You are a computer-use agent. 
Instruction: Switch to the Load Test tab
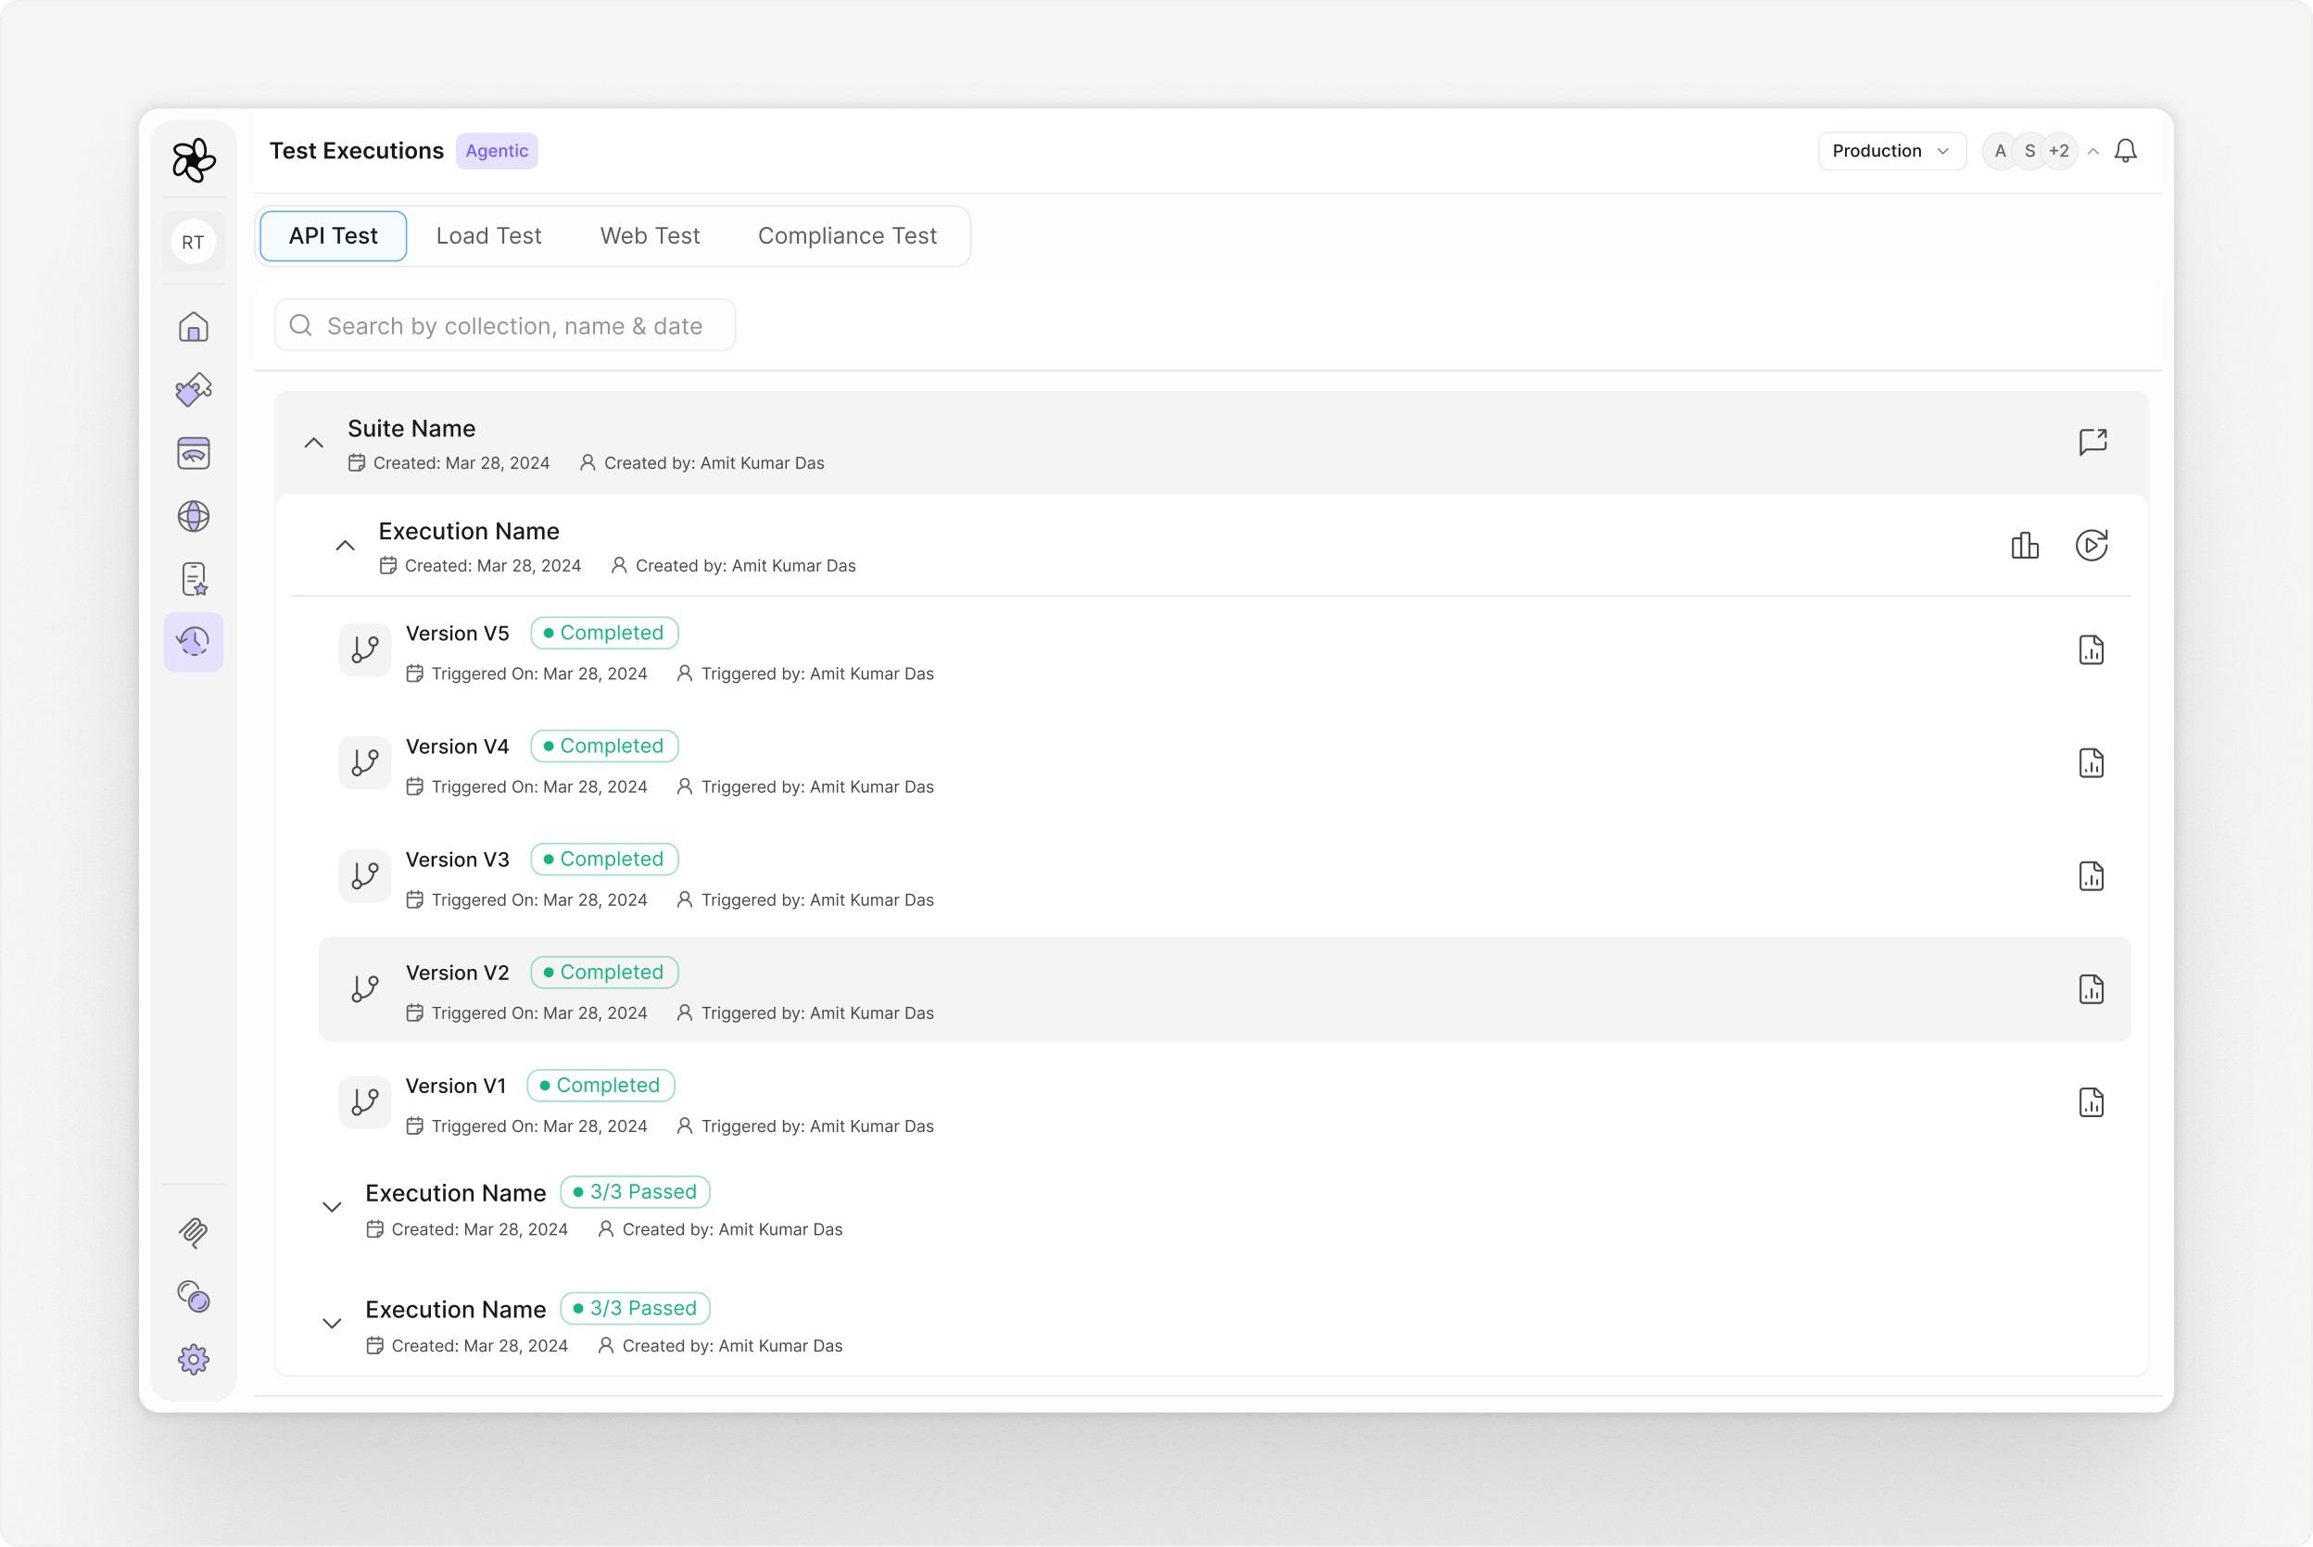pos(488,236)
